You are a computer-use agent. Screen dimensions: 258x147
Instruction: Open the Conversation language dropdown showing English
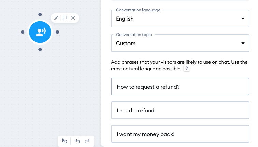pos(180,19)
